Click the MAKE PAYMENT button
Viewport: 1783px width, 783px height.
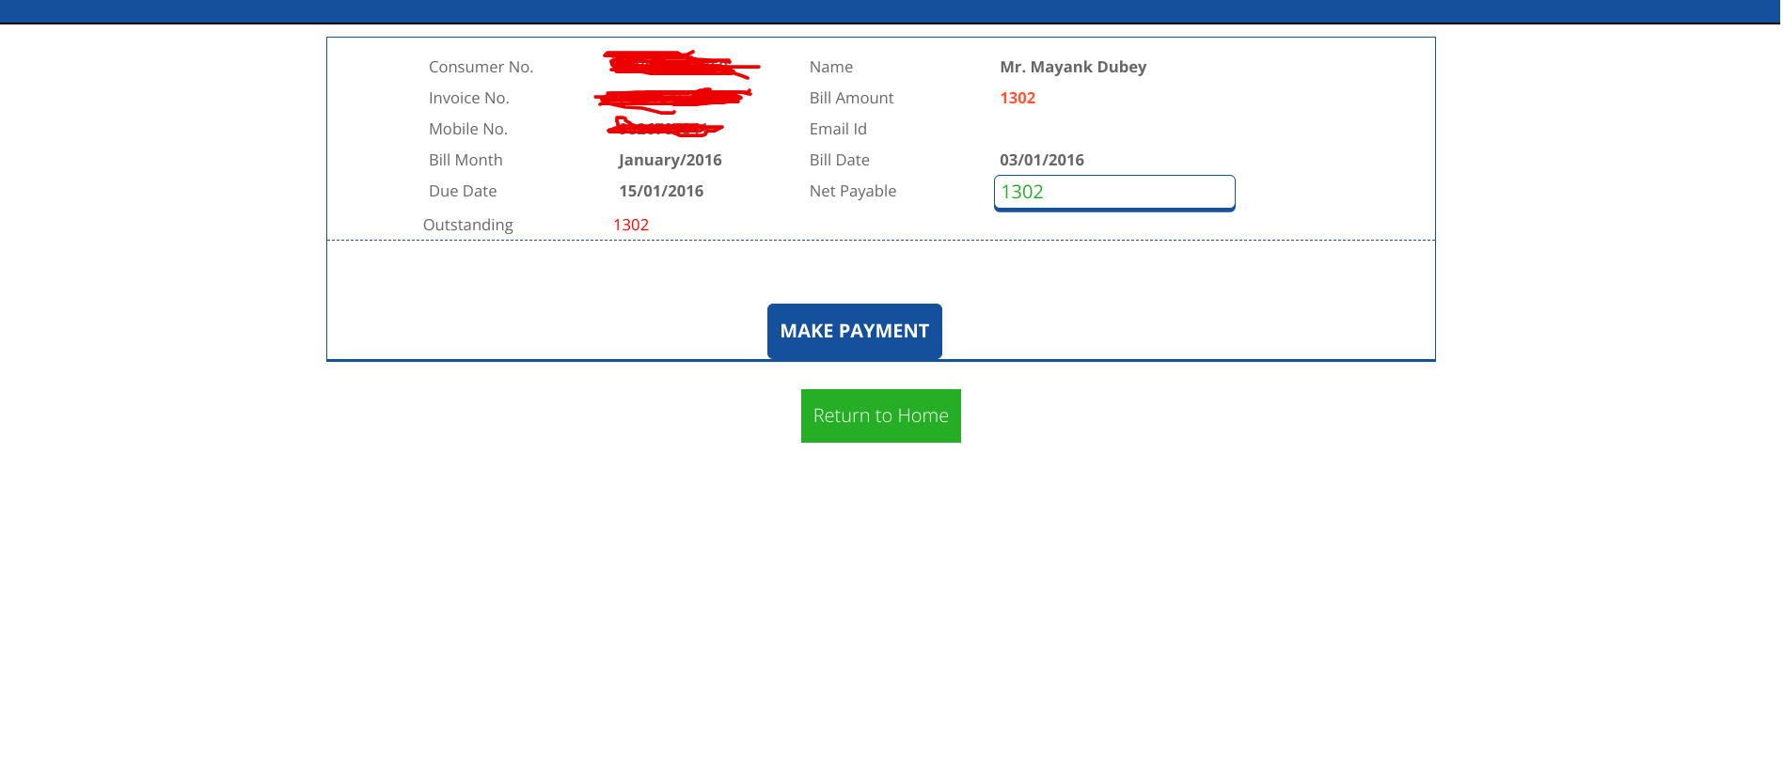point(854,331)
